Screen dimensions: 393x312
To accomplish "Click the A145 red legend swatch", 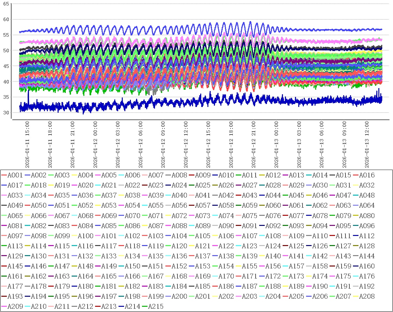I will click(4, 266).
